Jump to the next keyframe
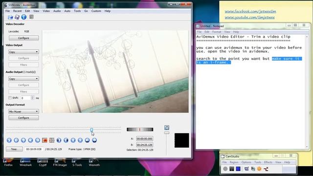This screenshot has height=176, width=313. pos(38,140)
